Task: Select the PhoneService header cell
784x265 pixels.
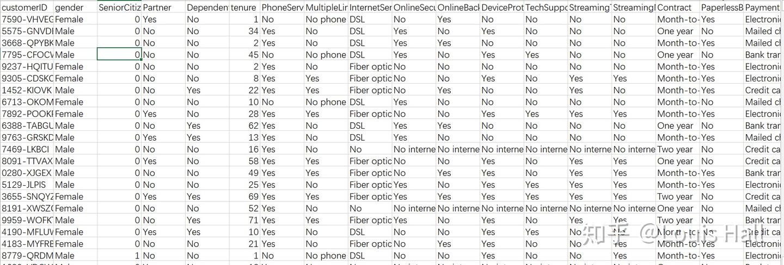Action: click(282, 8)
